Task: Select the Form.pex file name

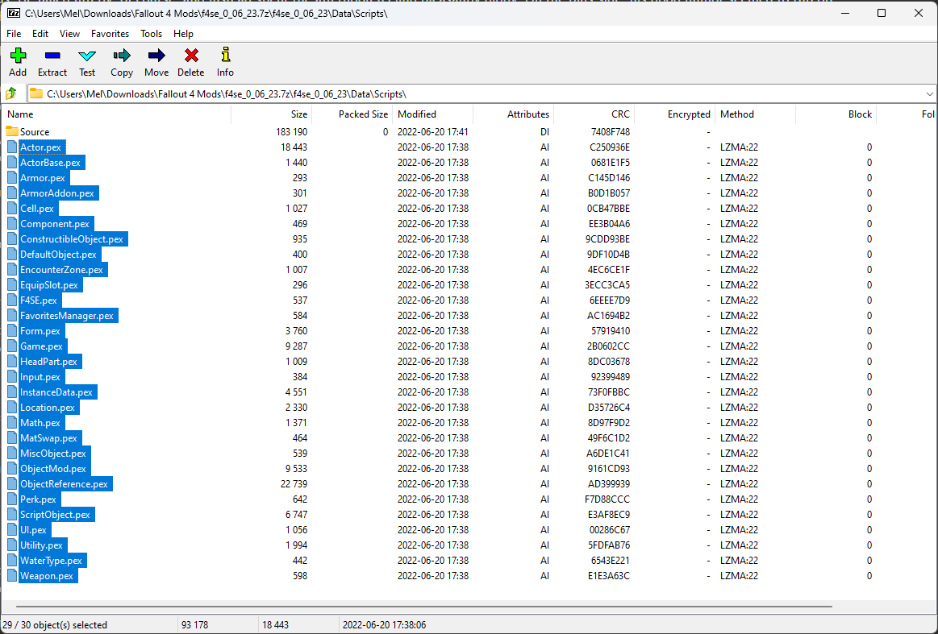Action: click(x=40, y=331)
